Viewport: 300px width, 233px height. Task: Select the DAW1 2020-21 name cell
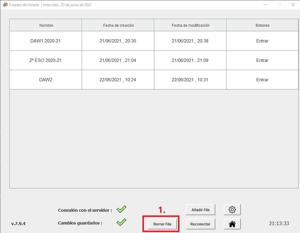pyautogui.click(x=46, y=41)
